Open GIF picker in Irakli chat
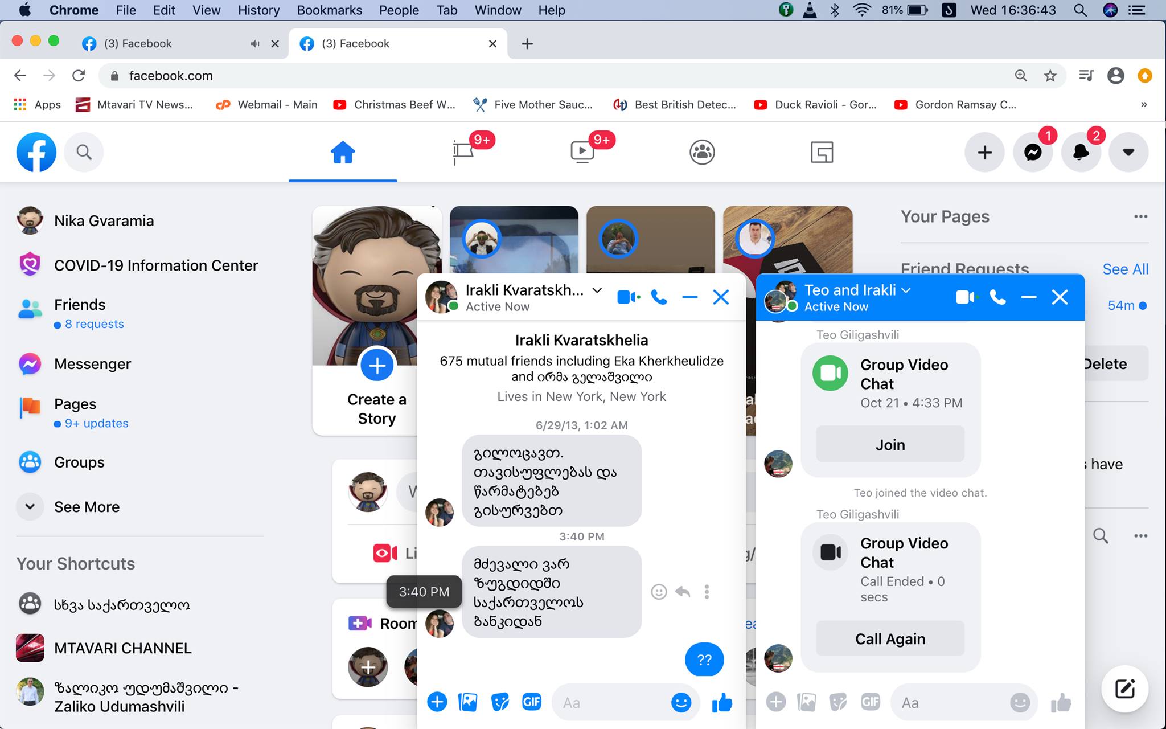The width and height of the screenshot is (1166, 729). point(531,702)
